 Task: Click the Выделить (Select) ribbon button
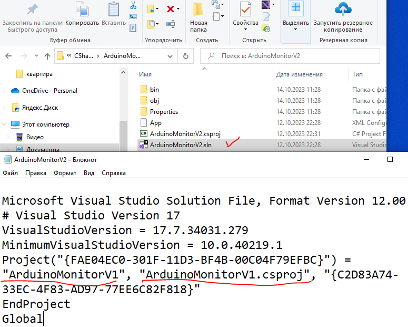coord(296,16)
